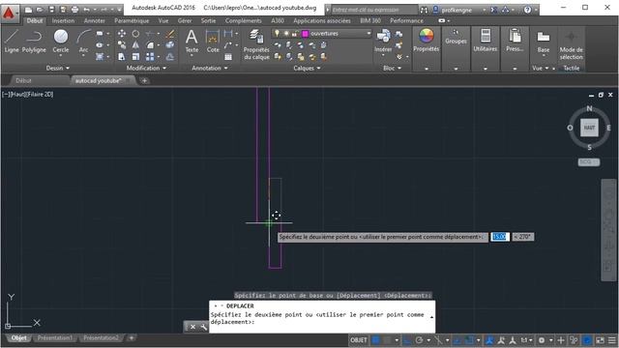Switch to the Insertion ribbon tab

tap(63, 20)
